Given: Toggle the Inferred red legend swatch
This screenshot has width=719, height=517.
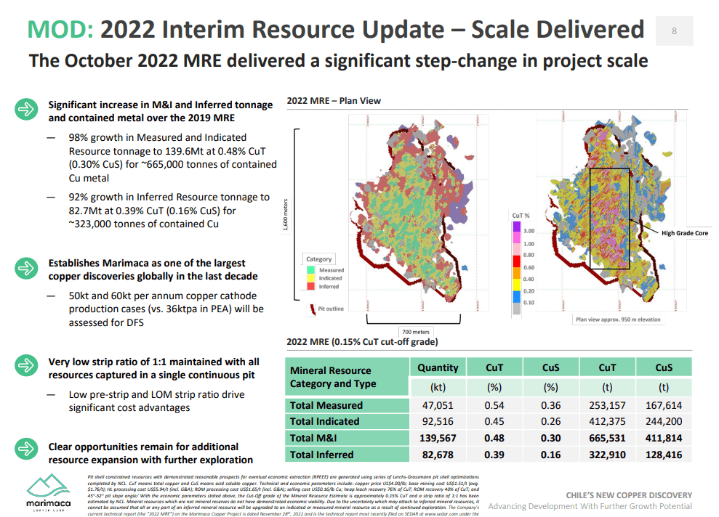Looking at the screenshot, I should [310, 285].
